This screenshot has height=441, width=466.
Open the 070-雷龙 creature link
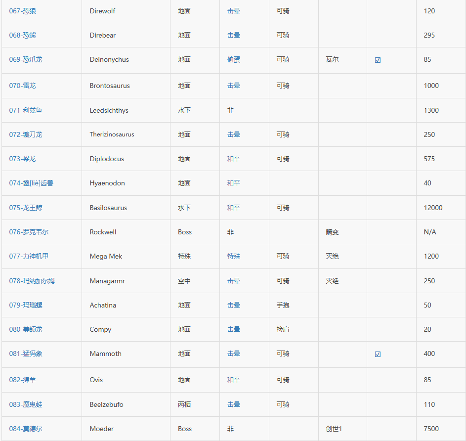tap(23, 86)
